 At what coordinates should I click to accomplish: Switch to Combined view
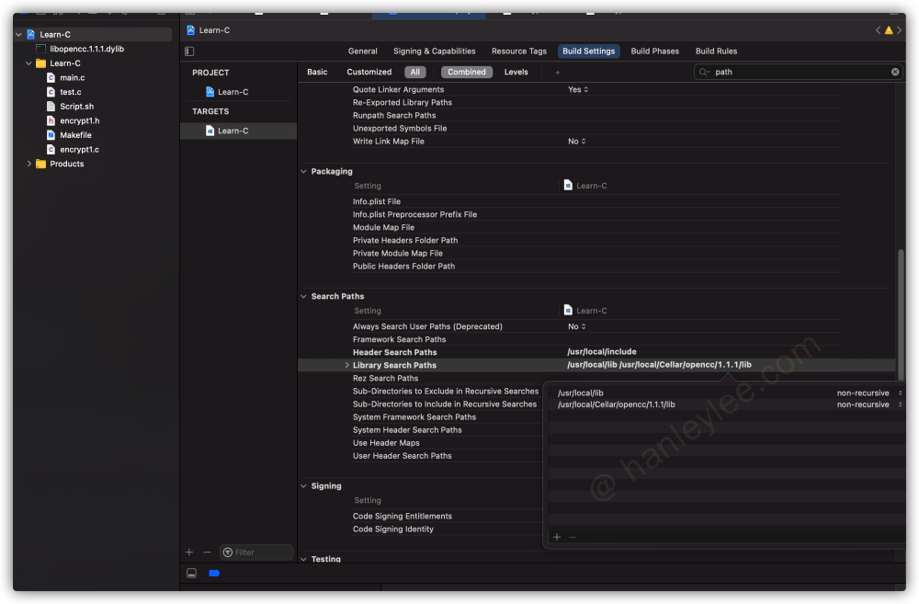pos(467,72)
